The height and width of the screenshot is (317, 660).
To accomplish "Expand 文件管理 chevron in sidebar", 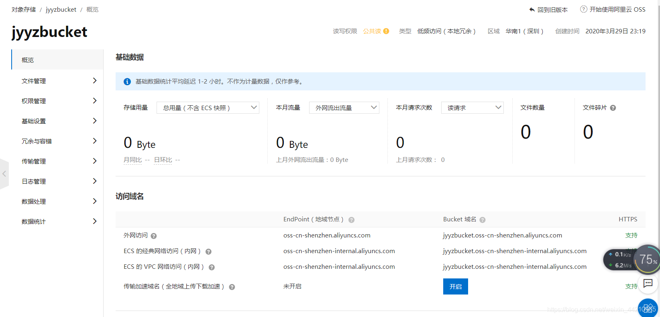I will tap(95, 81).
